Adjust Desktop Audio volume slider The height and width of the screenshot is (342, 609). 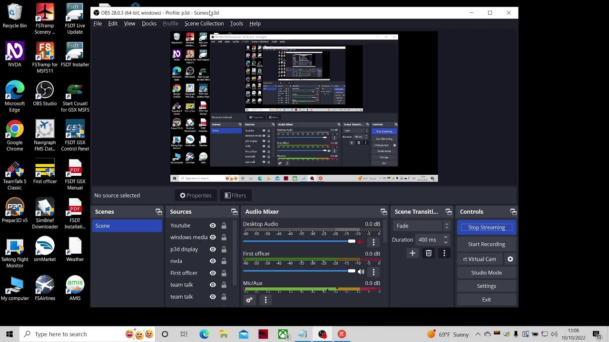point(299,242)
